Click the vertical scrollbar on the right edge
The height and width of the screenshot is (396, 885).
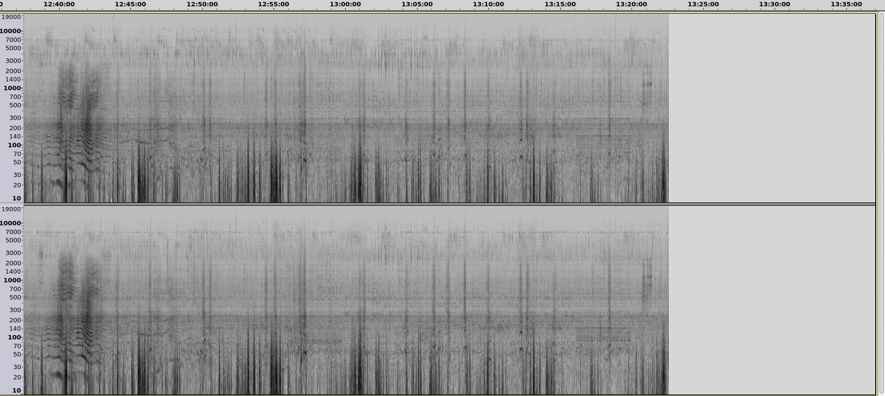pyautogui.click(x=881, y=195)
